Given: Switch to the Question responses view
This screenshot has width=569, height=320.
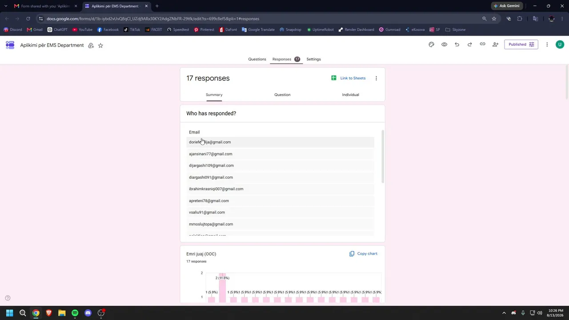Looking at the screenshot, I should [282, 95].
